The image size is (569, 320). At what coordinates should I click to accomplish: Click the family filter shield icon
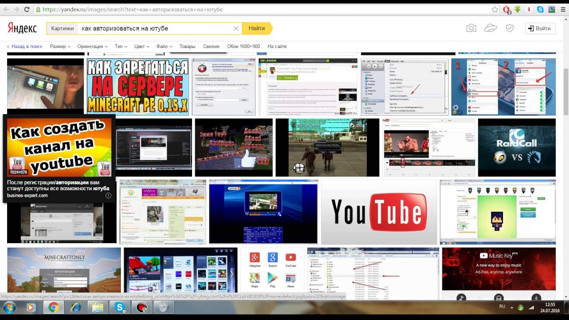point(510,28)
